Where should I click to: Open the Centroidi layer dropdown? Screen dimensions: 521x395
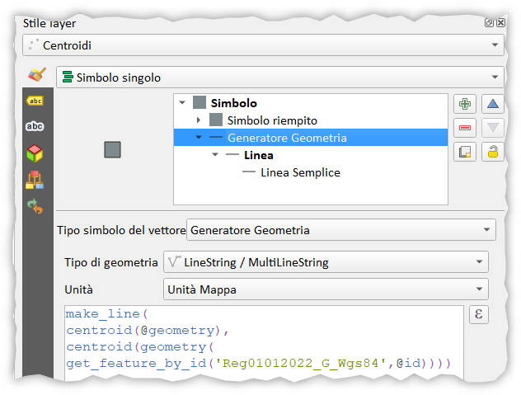click(x=264, y=46)
